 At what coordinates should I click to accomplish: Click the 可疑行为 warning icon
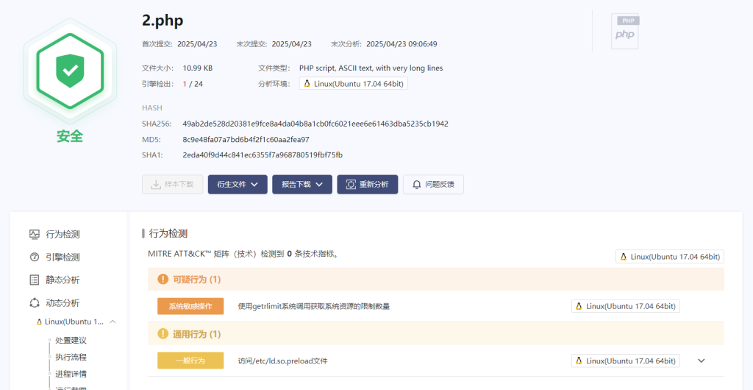pos(163,280)
